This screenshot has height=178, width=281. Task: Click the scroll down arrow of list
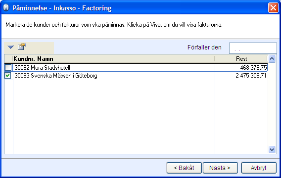click(x=272, y=149)
